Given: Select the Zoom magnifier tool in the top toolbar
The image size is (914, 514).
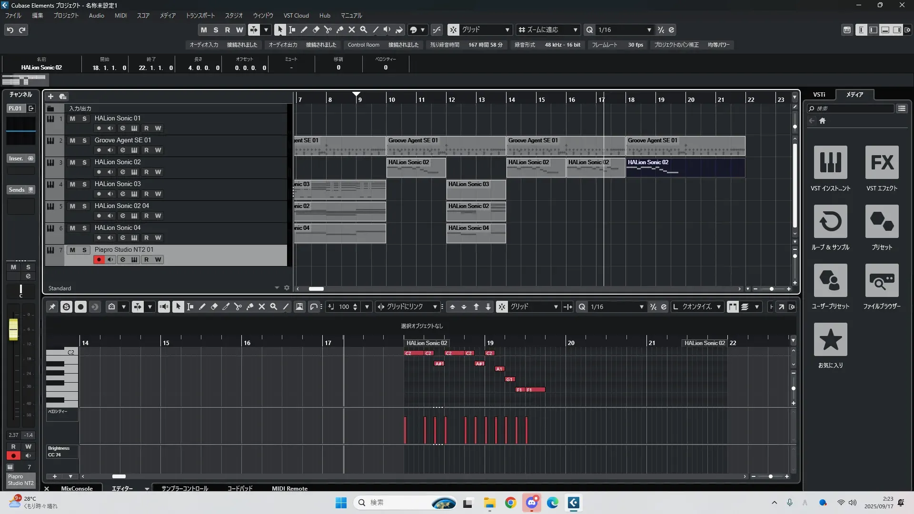Looking at the screenshot, I should (x=364, y=30).
